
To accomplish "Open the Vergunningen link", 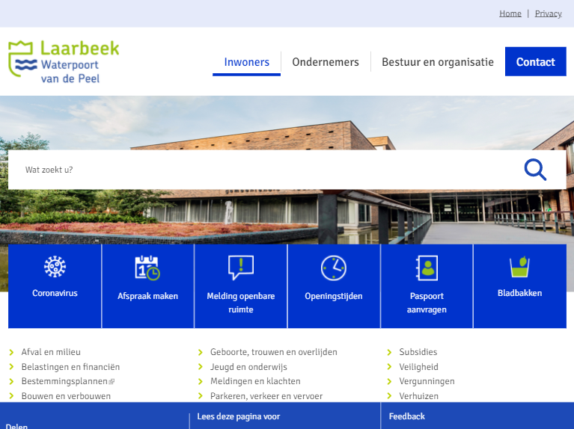I will click(427, 381).
